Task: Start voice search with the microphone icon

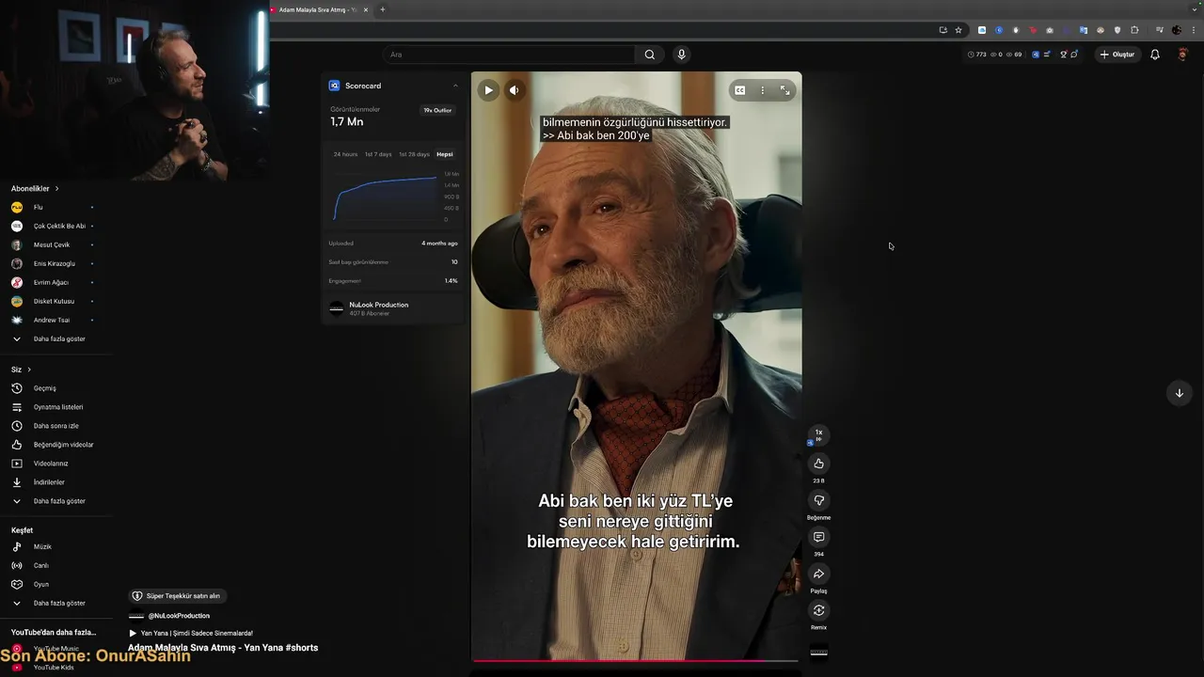Action: (x=681, y=55)
